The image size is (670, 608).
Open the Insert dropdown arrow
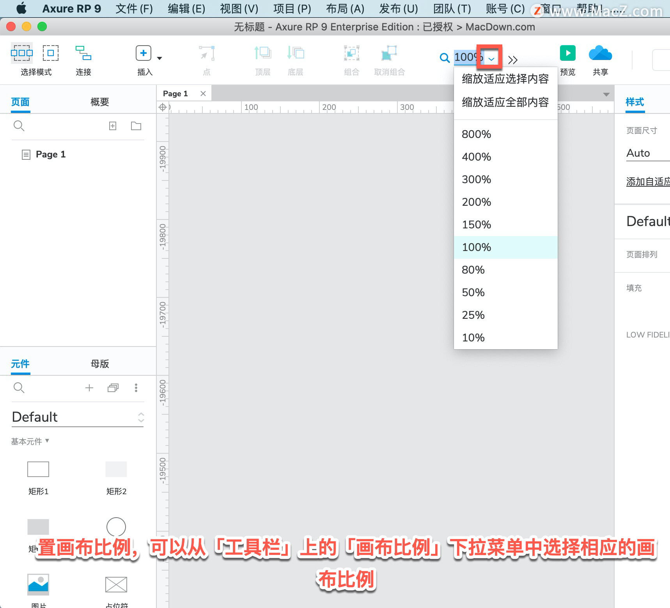pos(160,58)
